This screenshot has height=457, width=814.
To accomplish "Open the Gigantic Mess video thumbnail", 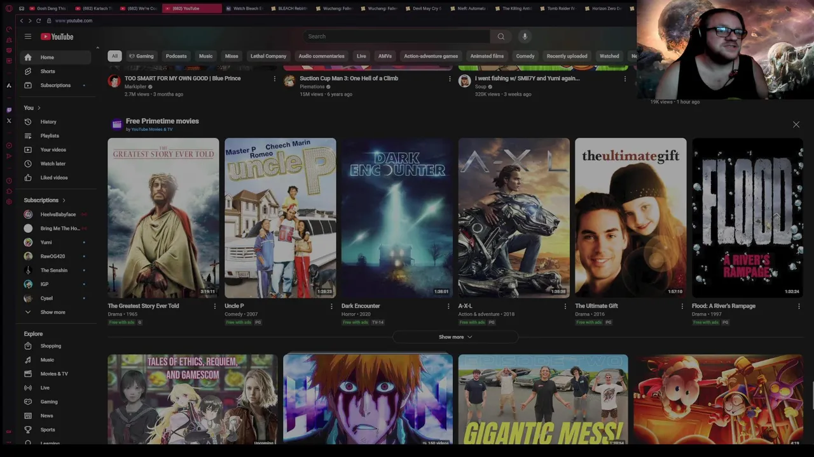I will coord(543,400).
